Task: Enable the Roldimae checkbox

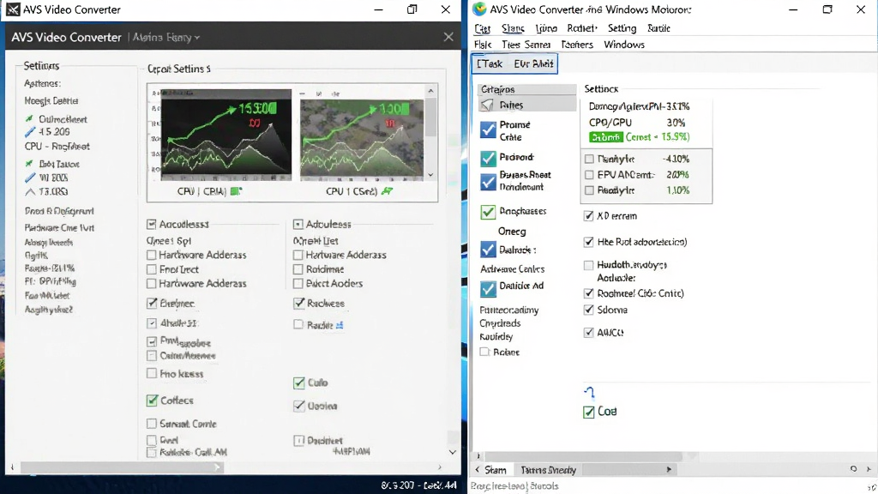Action: tap(298, 269)
